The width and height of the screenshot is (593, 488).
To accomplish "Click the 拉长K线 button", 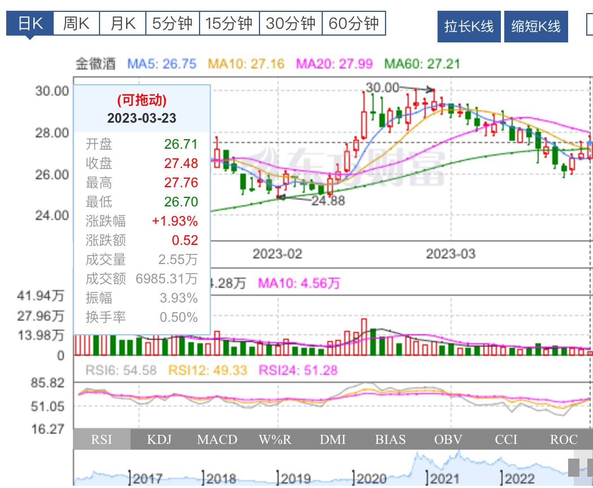I will [468, 26].
